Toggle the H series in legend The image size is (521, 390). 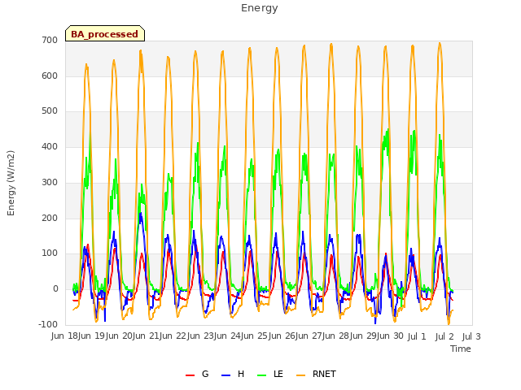tap(233, 374)
